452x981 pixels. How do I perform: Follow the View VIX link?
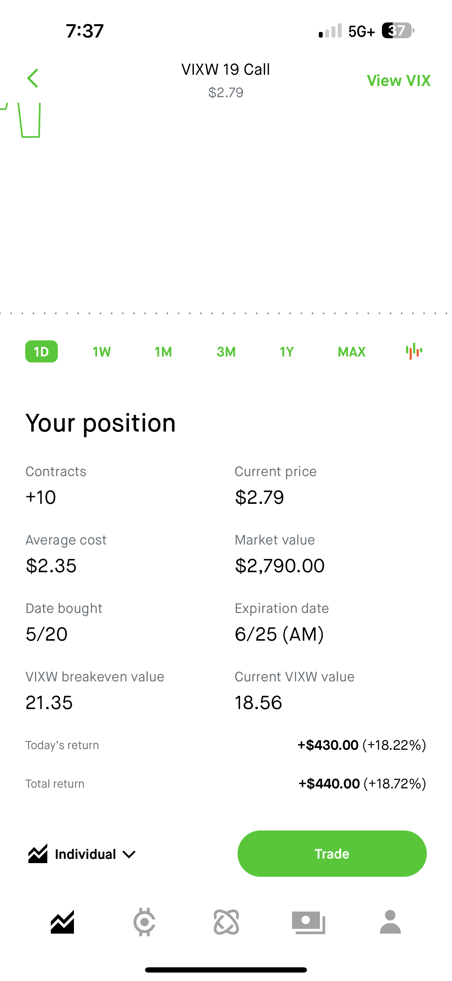point(398,80)
